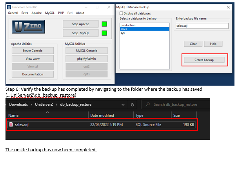Open phpMyAdmin
Viewport: 238px width, 176px height.
pos(87,59)
